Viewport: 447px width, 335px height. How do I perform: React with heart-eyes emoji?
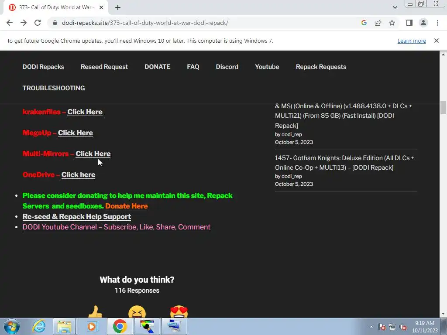coord(179,312)
